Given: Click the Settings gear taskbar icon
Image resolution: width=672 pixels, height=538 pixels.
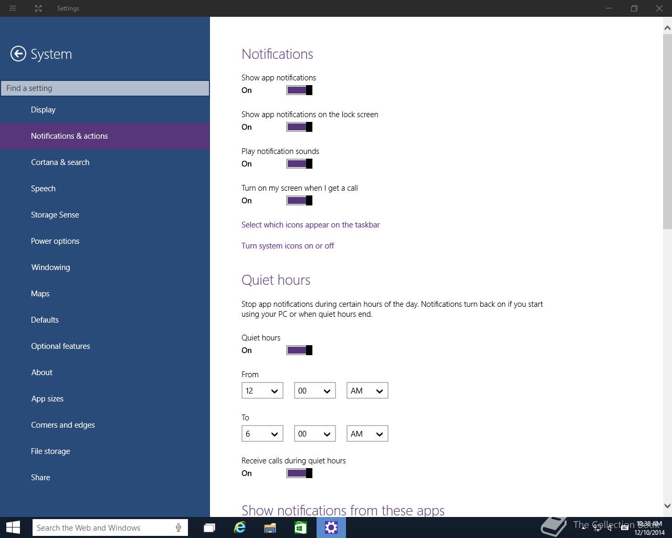Looking at the screenshot, I should click(331, 527).
